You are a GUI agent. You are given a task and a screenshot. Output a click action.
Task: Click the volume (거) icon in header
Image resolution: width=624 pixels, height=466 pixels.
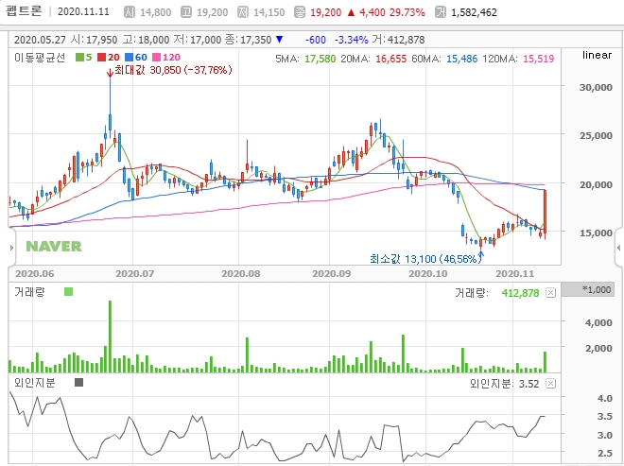pyautogui.click(x=441, y=12)
